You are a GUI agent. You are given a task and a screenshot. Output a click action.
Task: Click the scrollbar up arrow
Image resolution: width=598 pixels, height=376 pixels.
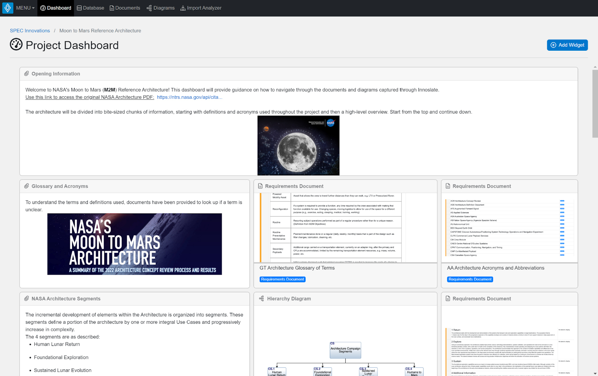pos(595,67)
